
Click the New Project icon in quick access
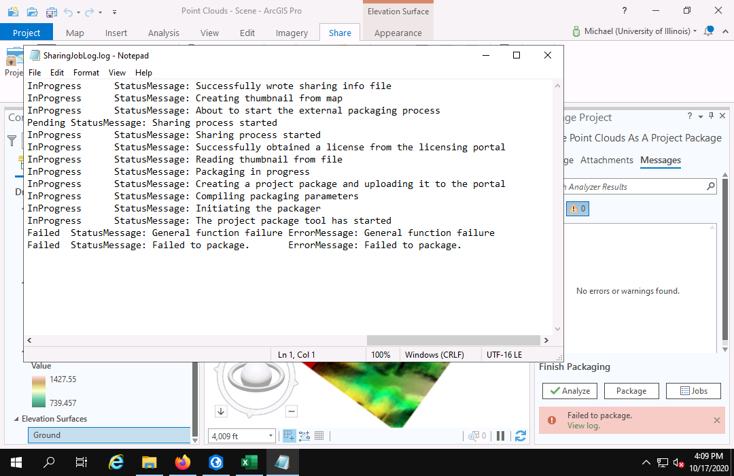point(14,12)
